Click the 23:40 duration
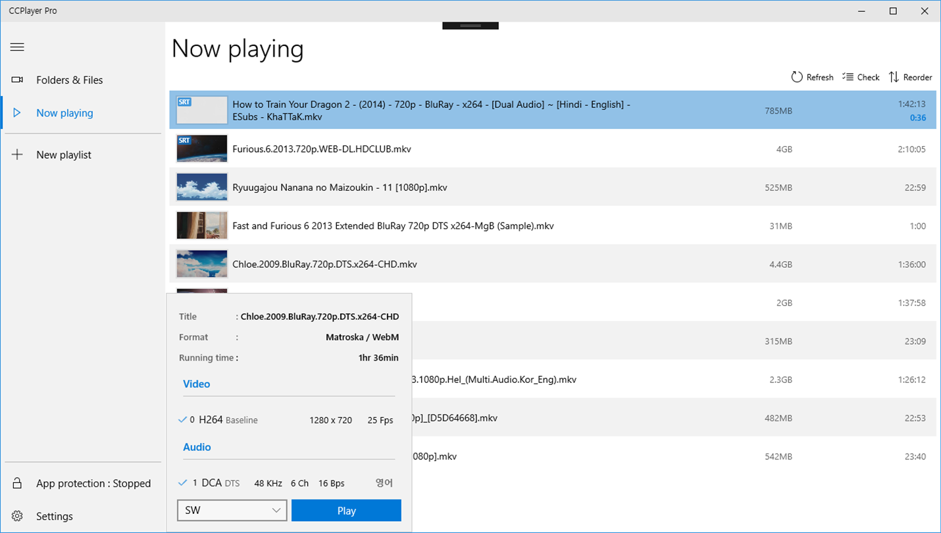 (915, 456)
